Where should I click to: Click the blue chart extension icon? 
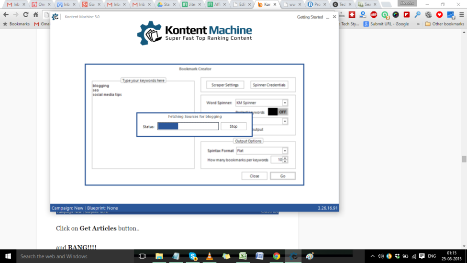tap(450, 14)
